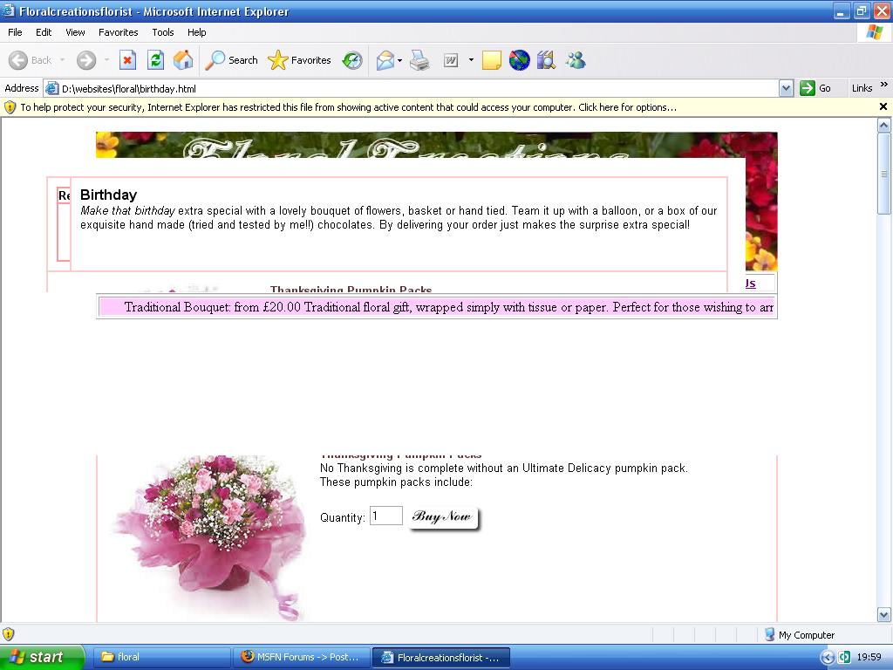Click the Stop loading icon
Image resolution: width=893 pixels, height=670 pixels.
coord(127,60)
